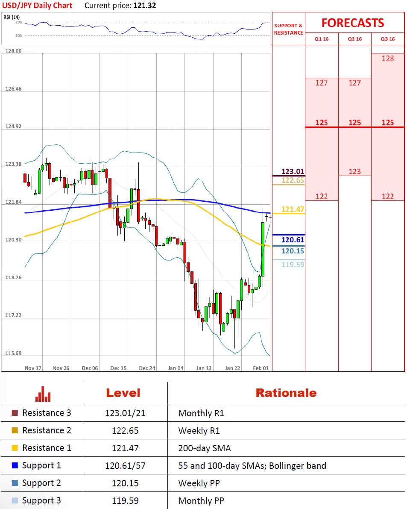Click the 122.65 level table cell

pyautogui.click(x=125, y=431)
